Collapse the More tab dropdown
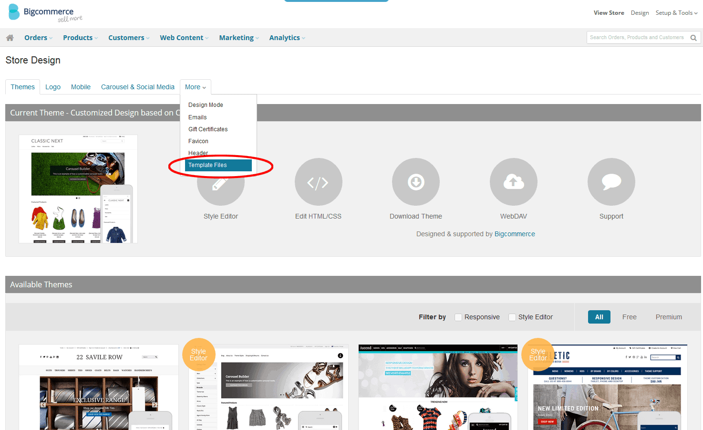 (x=196, y=87)
